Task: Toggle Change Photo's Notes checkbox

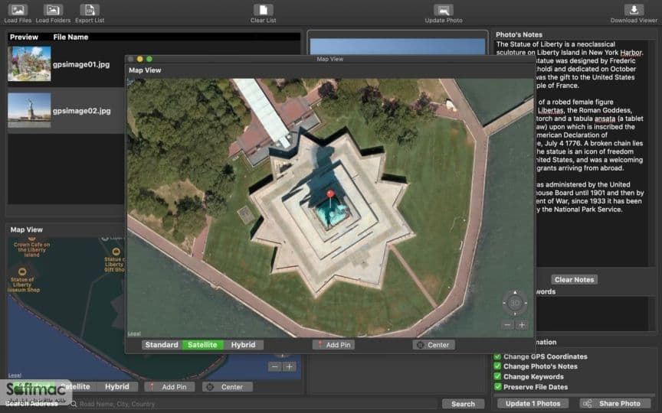Action: coord(497,366)
